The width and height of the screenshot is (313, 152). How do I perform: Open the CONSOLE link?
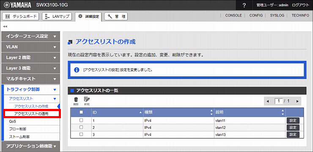233,15
